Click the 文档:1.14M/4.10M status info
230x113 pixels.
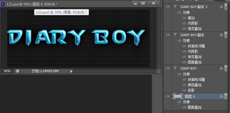[x=45, y=71]
